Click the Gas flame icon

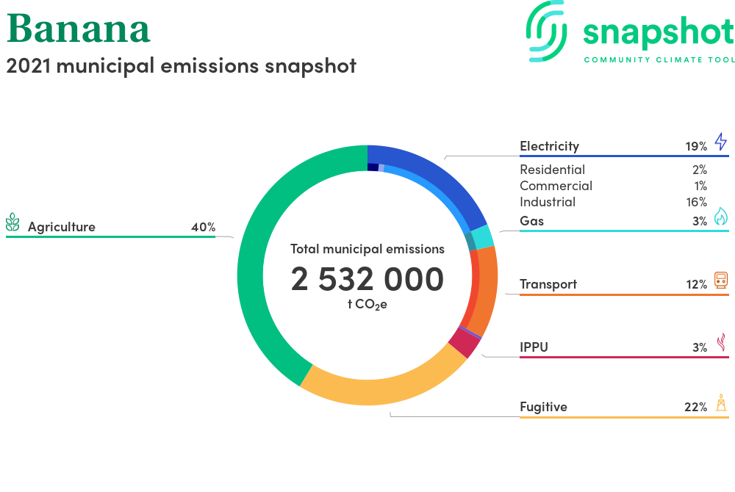(x=721, y=217)
